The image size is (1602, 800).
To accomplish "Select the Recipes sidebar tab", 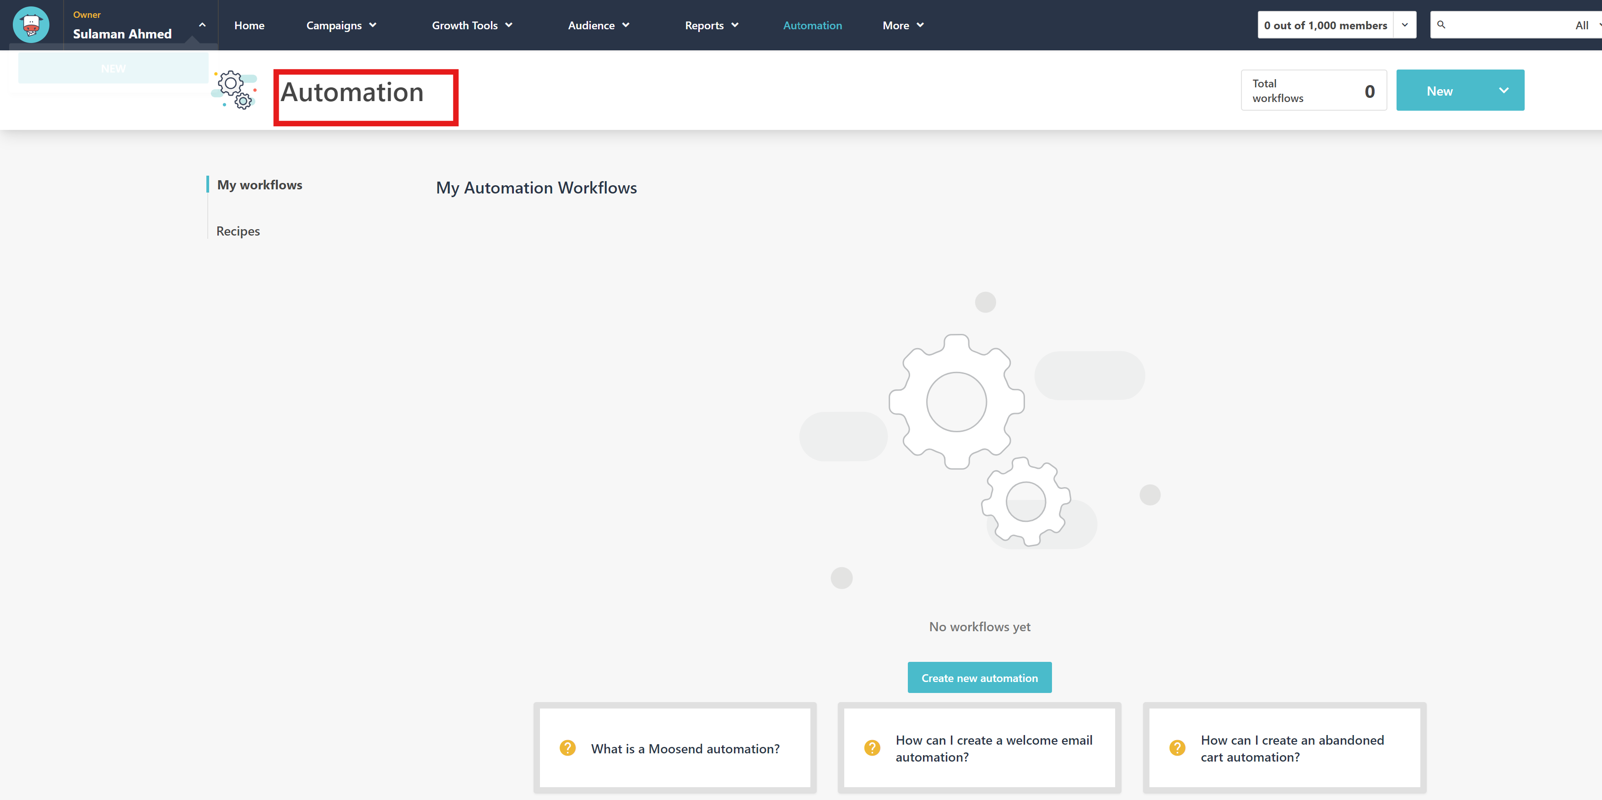I will pyautogui.click(x=238, y=231).
